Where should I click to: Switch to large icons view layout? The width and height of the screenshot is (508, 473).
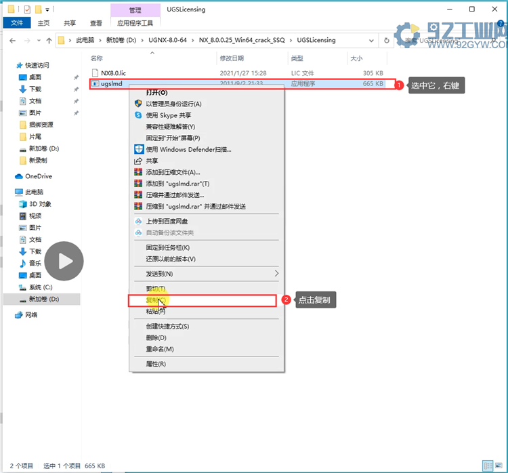[x=499, y=466]
